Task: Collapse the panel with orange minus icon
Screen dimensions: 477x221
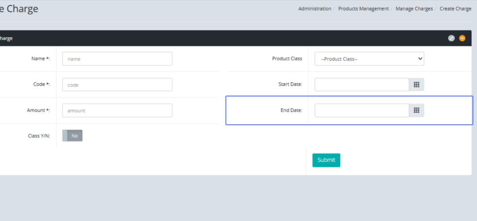Action: coord(462,38)
